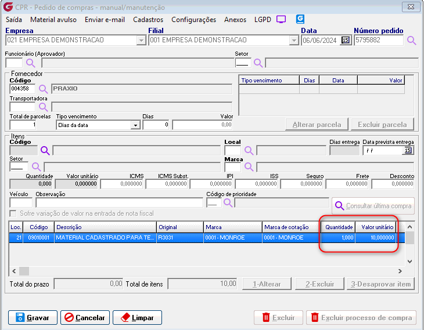Click the Veículo input field
The height and width of the screenshot is (330, 424).
pyautogui.click(x=21, y=203)
